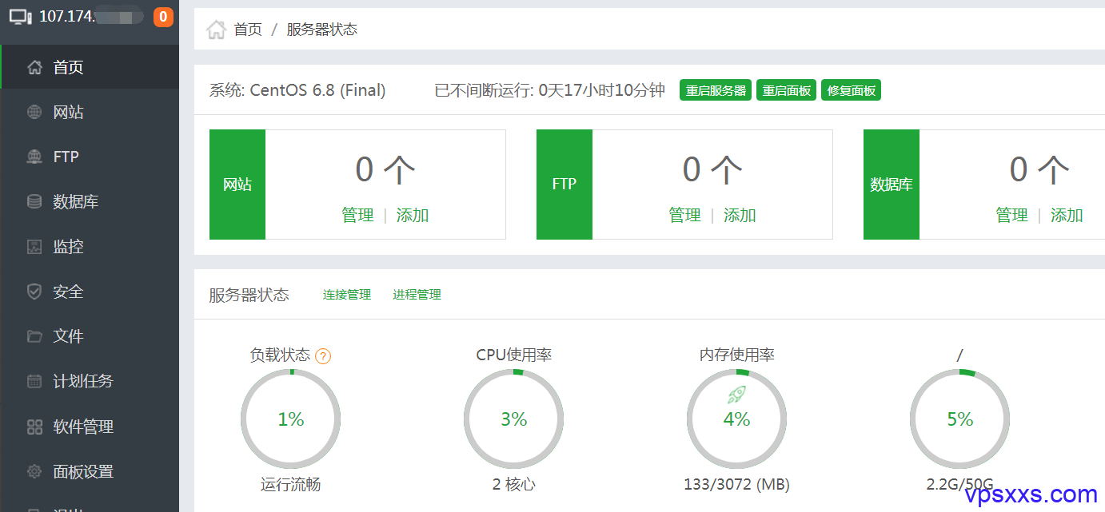Click the CPU使用率 3% gauge

coord(514,419)
